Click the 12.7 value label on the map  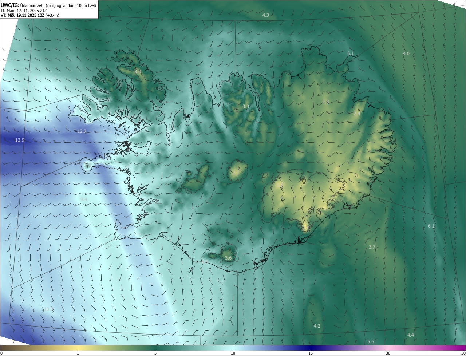click(x=82, y=131)
